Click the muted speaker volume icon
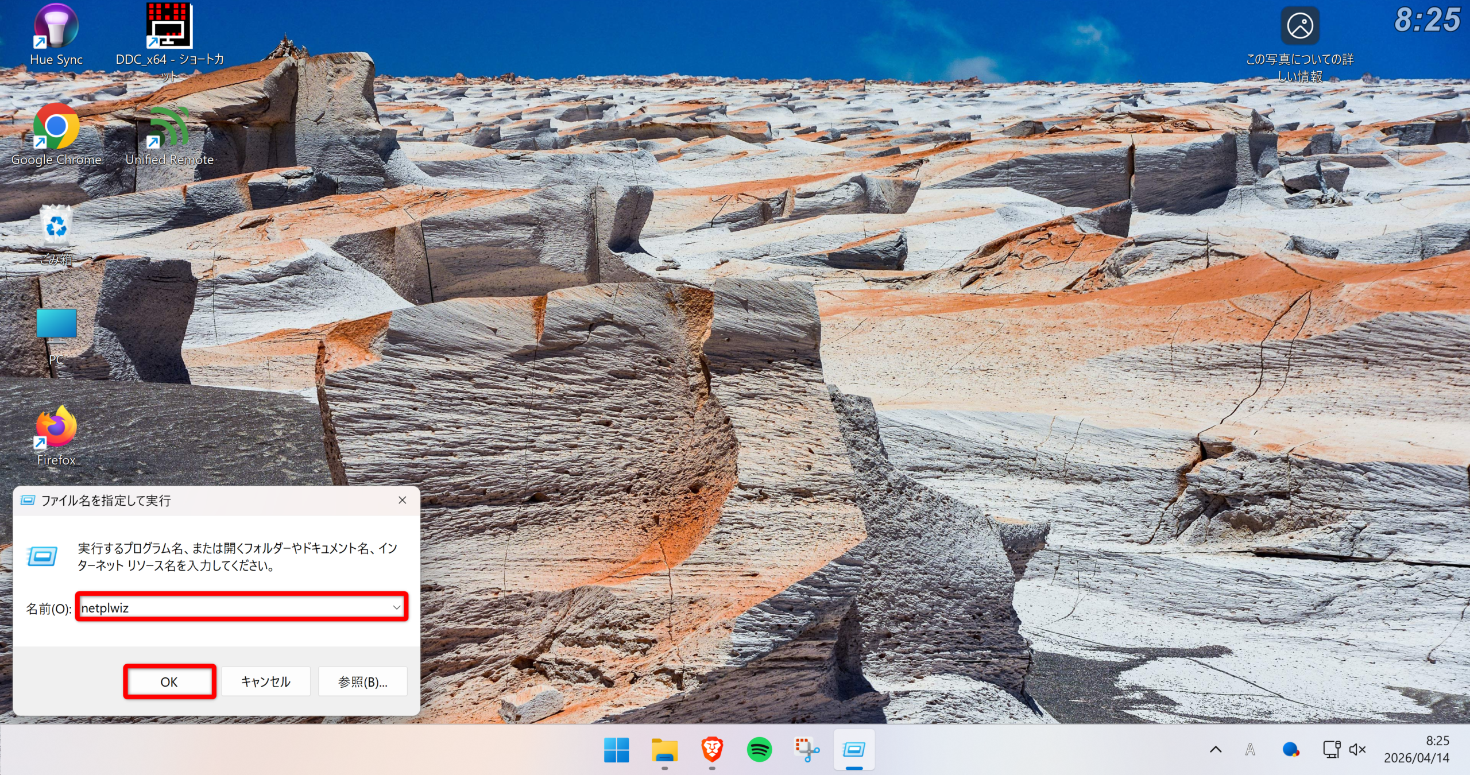 (1357, 750)
